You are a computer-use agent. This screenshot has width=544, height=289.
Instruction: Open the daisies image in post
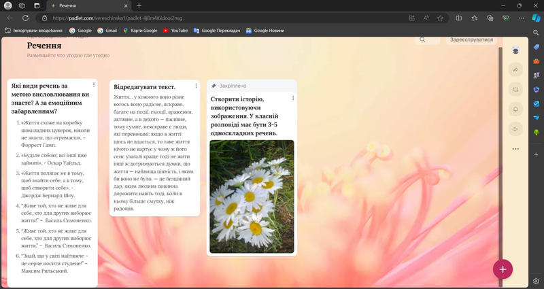coord(252,197)
